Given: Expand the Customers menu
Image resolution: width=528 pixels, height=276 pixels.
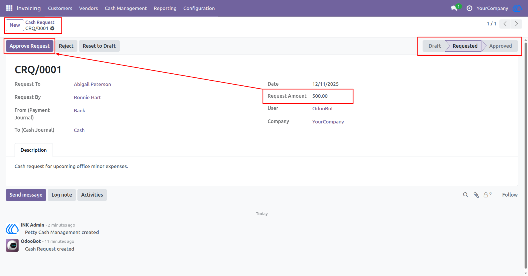Looking at the screenshot, I should pyautogui.click(x=60, y=8).
